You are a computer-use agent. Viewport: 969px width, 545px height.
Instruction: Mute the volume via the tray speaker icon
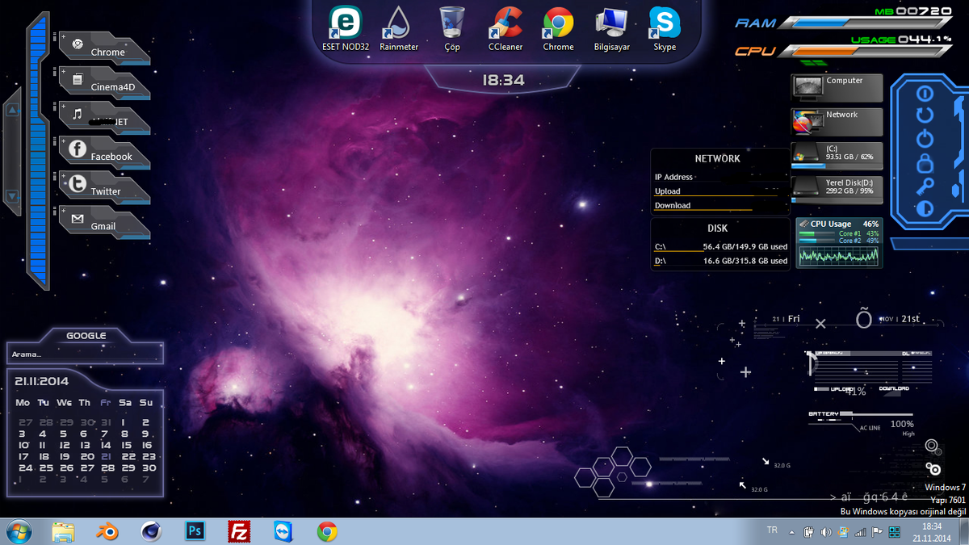pos(825,532)
